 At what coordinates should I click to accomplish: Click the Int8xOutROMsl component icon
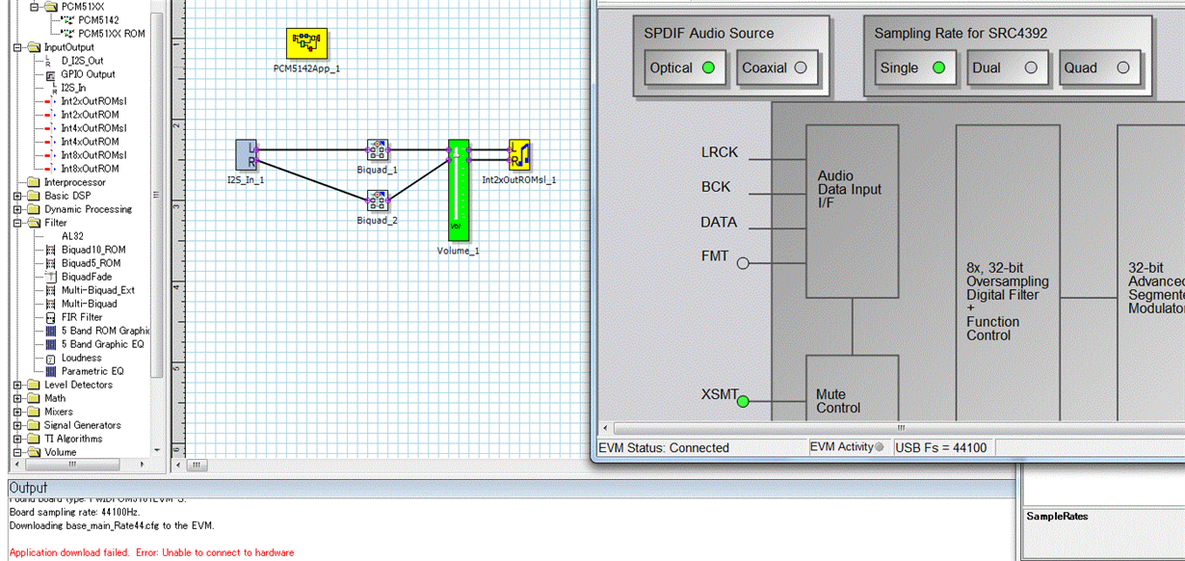[x=51, y=154]
